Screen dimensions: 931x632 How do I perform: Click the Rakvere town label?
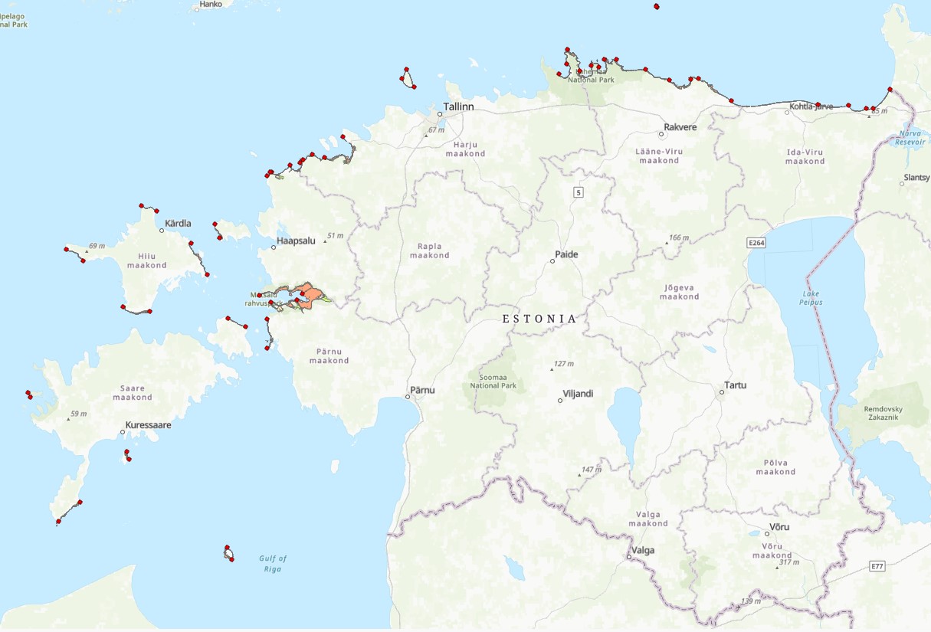pos(680,127)
